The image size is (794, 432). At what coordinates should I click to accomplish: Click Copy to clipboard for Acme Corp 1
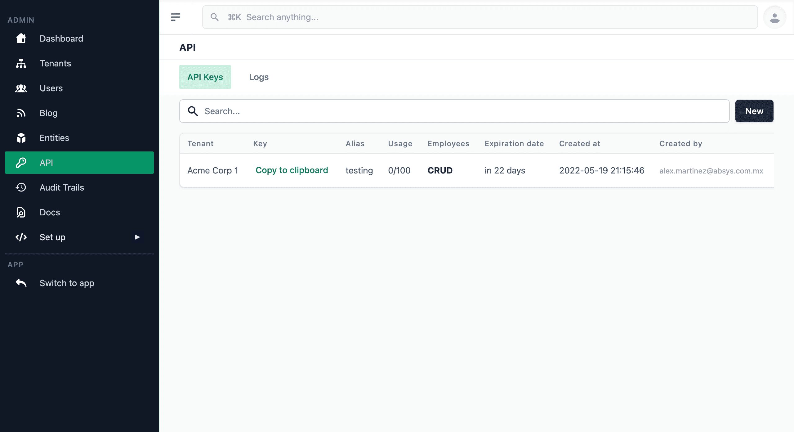(292, 170)
